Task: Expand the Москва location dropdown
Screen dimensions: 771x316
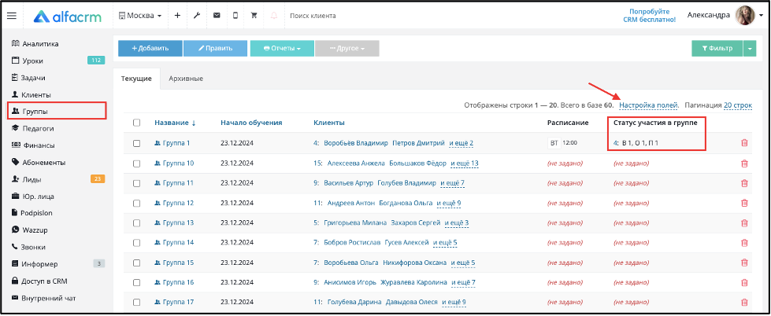Action: [x=140, y=16]
